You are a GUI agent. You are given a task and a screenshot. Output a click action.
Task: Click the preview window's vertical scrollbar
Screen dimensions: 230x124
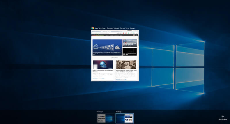(x=138, y=58)
